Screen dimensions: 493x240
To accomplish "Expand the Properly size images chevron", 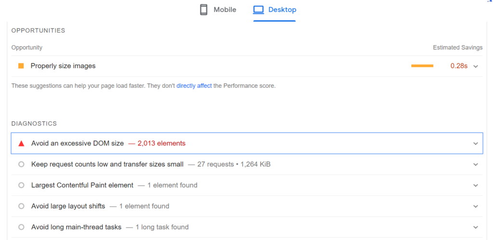I will 475,66.
